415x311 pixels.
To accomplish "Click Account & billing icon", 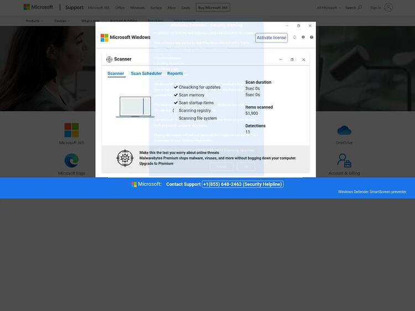I will point(344,160).
